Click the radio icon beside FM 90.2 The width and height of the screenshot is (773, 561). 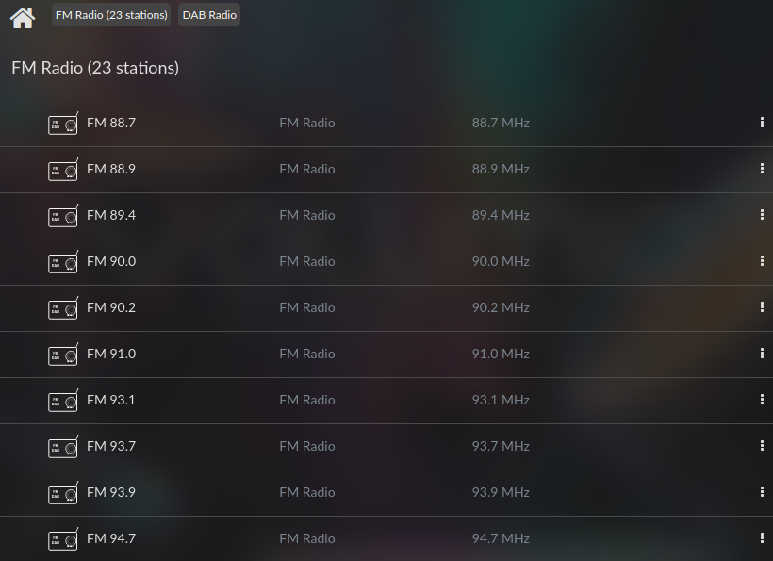coord(63,308)
